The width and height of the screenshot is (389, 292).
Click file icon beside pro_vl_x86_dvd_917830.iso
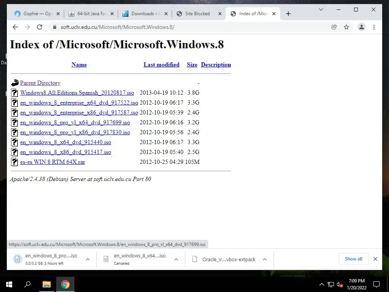click(15, 132)
